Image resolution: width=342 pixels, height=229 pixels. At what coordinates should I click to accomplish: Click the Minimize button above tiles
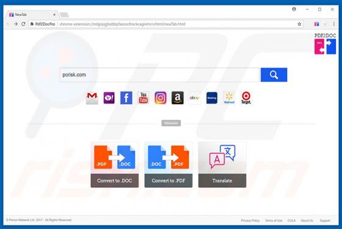[x=171, y=123]
